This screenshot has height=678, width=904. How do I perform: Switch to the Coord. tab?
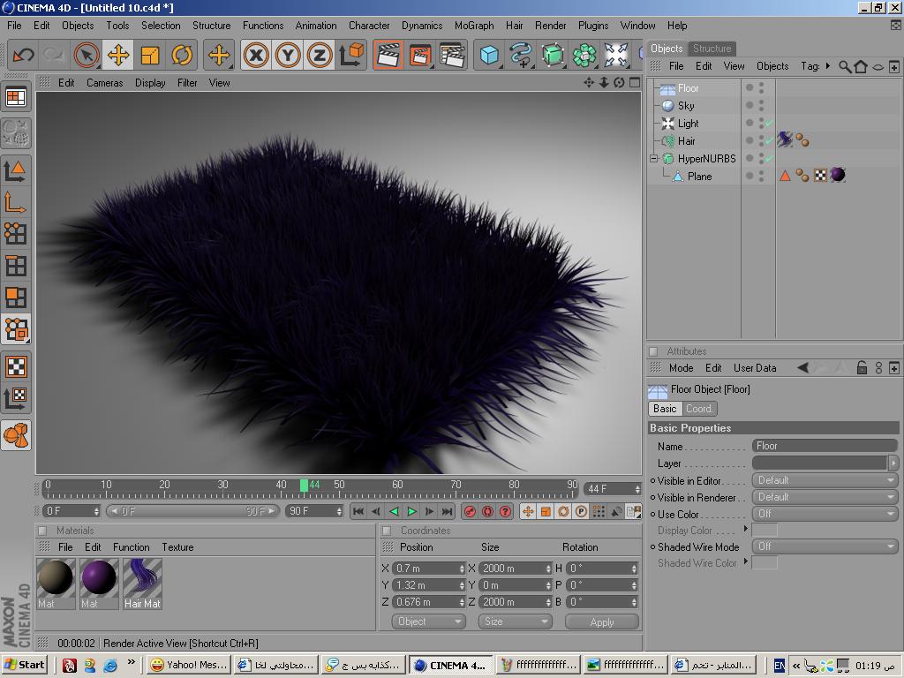point(699,409)
